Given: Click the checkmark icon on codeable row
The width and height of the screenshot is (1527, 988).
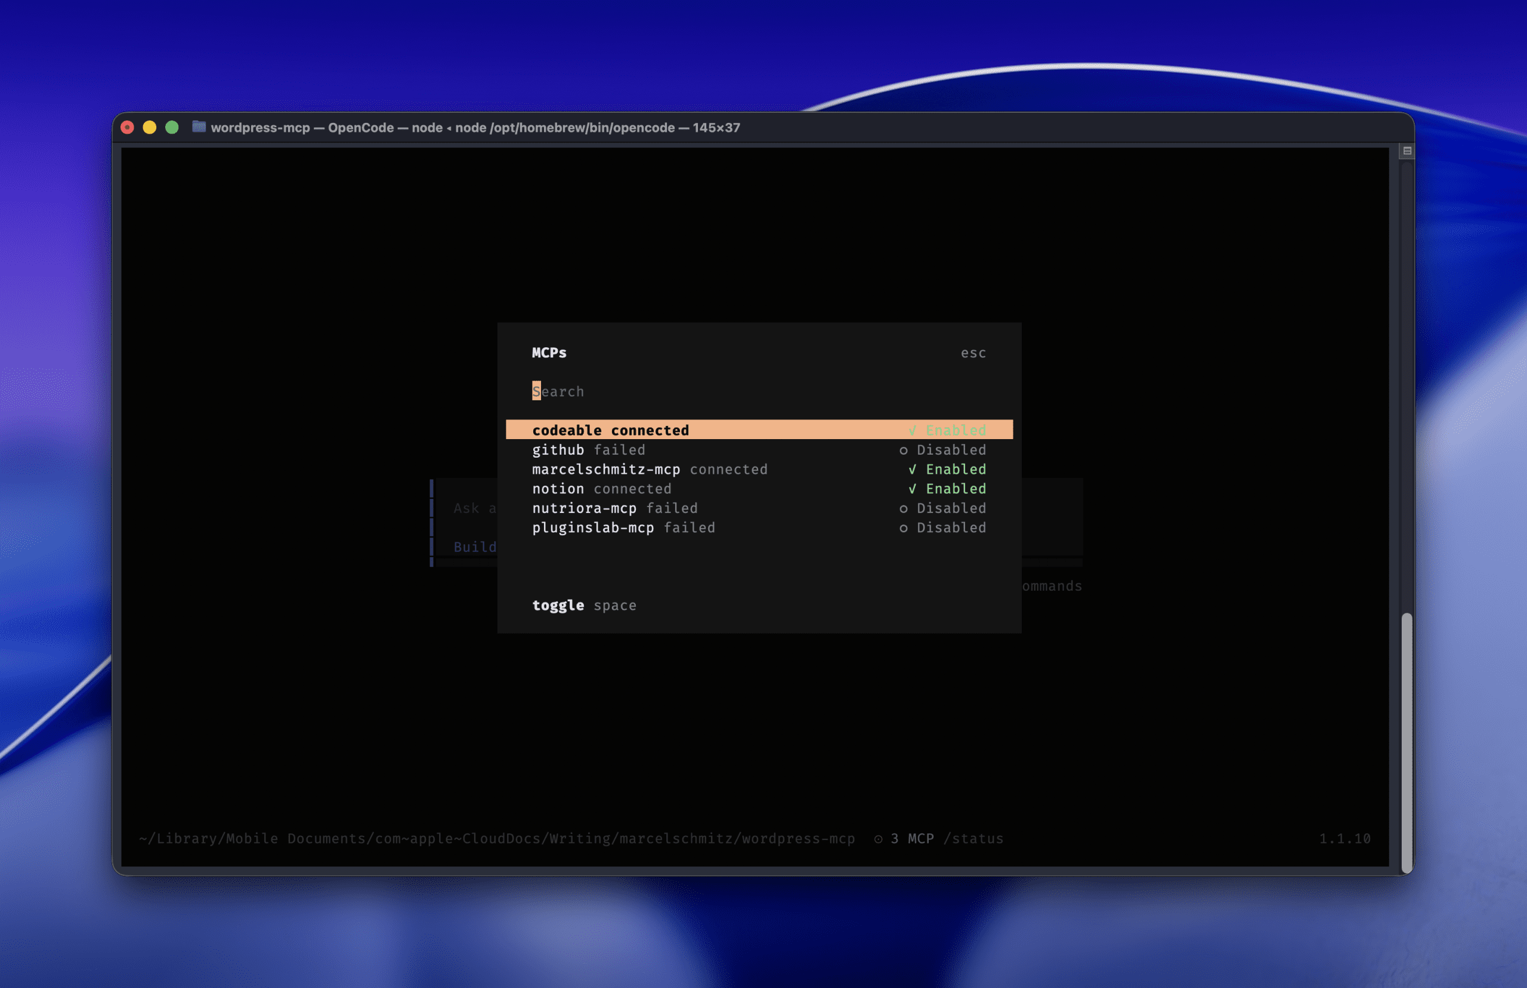Looking at the screenshot, I should click(912, 430).
